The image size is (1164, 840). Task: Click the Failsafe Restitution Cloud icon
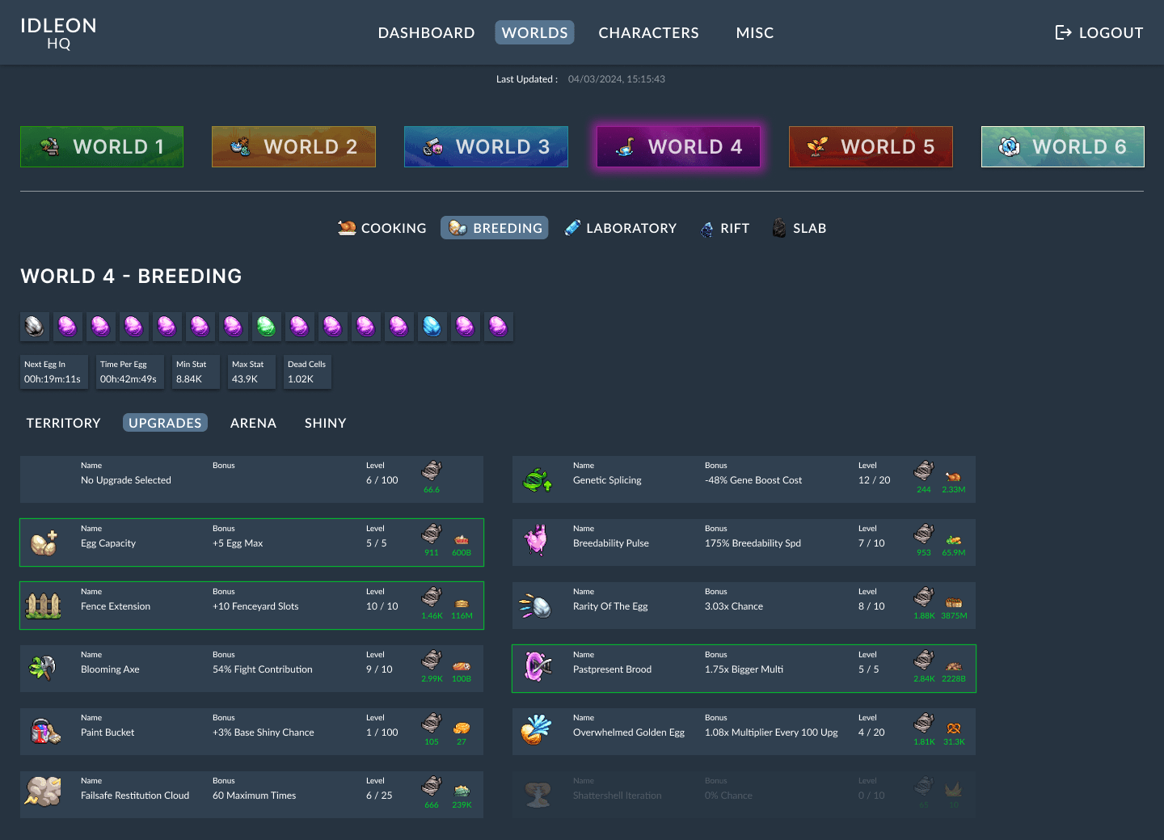click(x=44, y=791)
